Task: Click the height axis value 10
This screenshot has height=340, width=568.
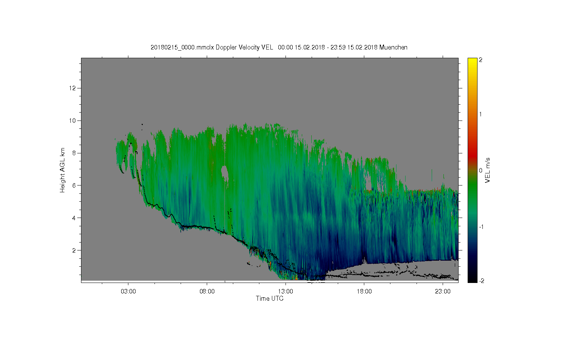Action: 73,121
